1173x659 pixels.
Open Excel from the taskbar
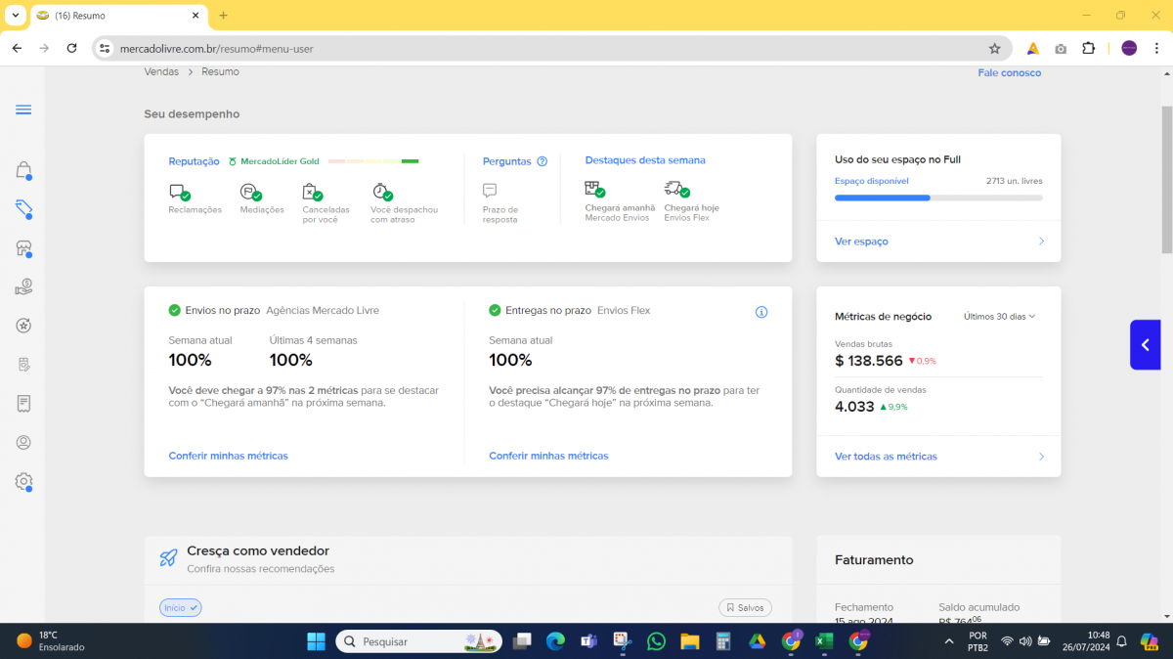click(x=824, y=641)
